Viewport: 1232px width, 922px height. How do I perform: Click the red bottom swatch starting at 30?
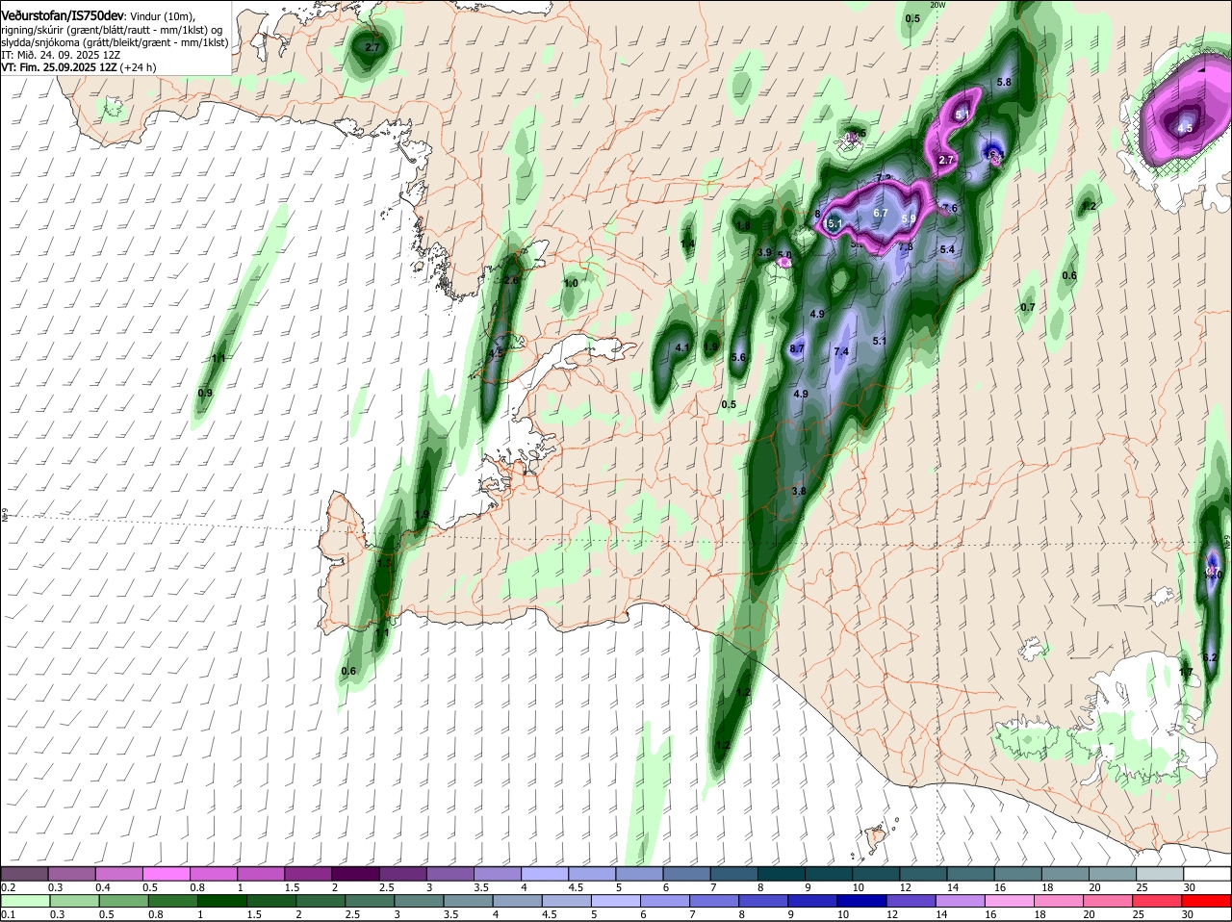pyautogui.click(x=1208, y=901)
